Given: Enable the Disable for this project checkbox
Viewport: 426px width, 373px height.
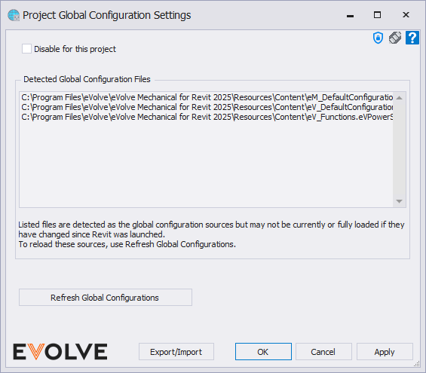Looking at the screenshot, I should coord(26,49).
